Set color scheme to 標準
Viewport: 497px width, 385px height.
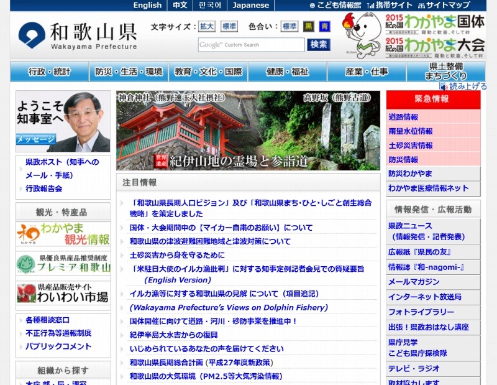(x=290, y=26)
